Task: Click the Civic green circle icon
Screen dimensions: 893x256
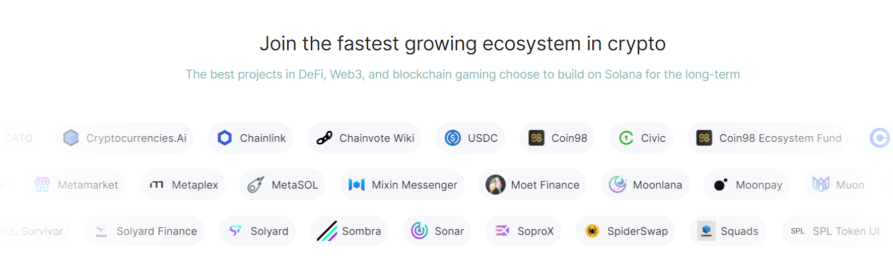Action: [626, 138]
